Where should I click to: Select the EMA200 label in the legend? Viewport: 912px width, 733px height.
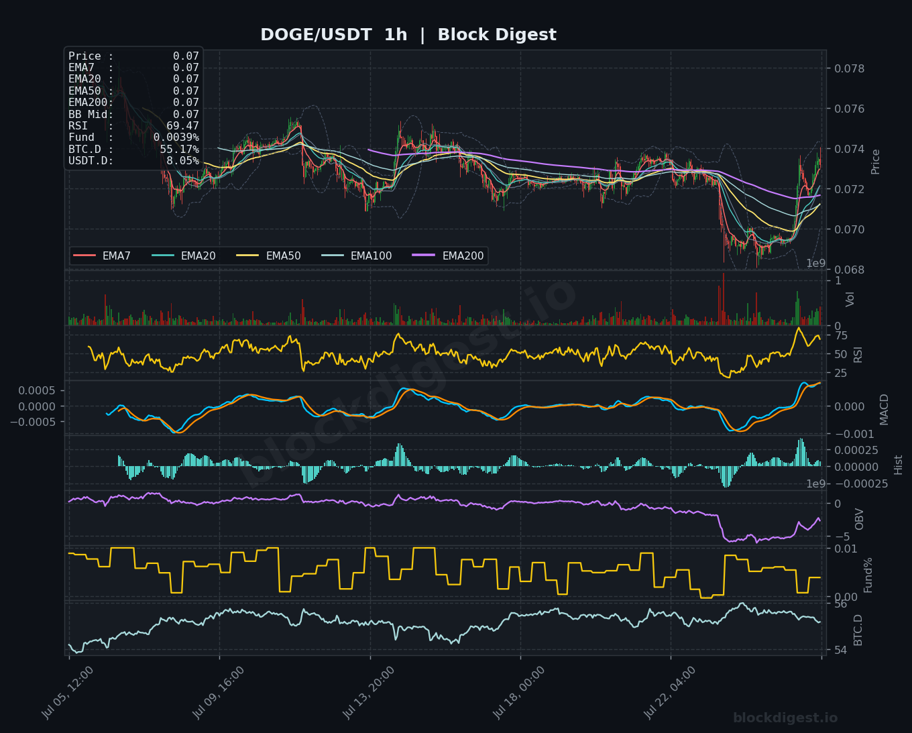pos(463,256)
